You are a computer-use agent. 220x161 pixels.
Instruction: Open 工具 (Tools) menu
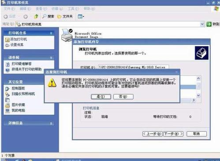(x=73, y=9)
